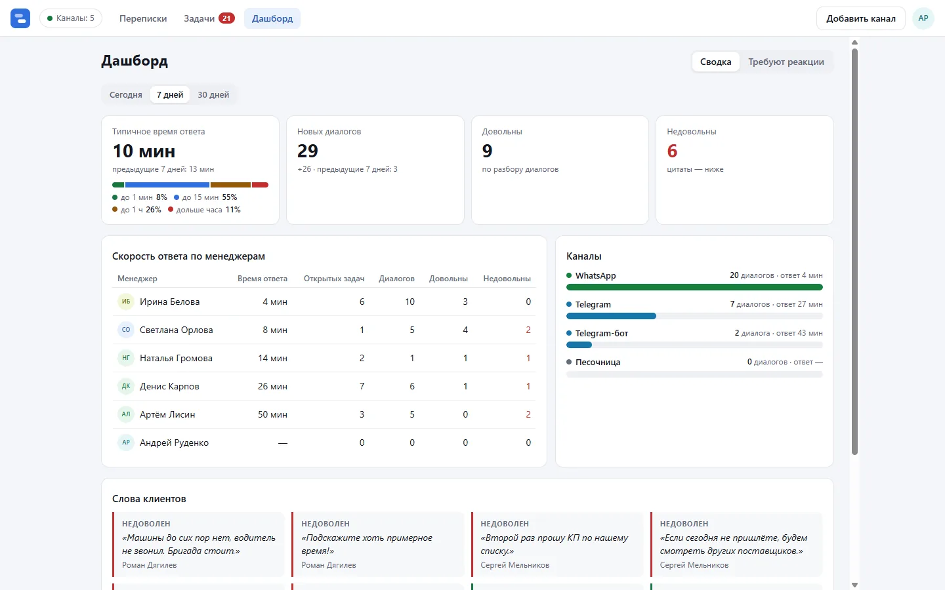The height and width of the screenshot is (590, 945).
Task: Click the WhatsApp channel label
Action: click(x=595, y=275)
